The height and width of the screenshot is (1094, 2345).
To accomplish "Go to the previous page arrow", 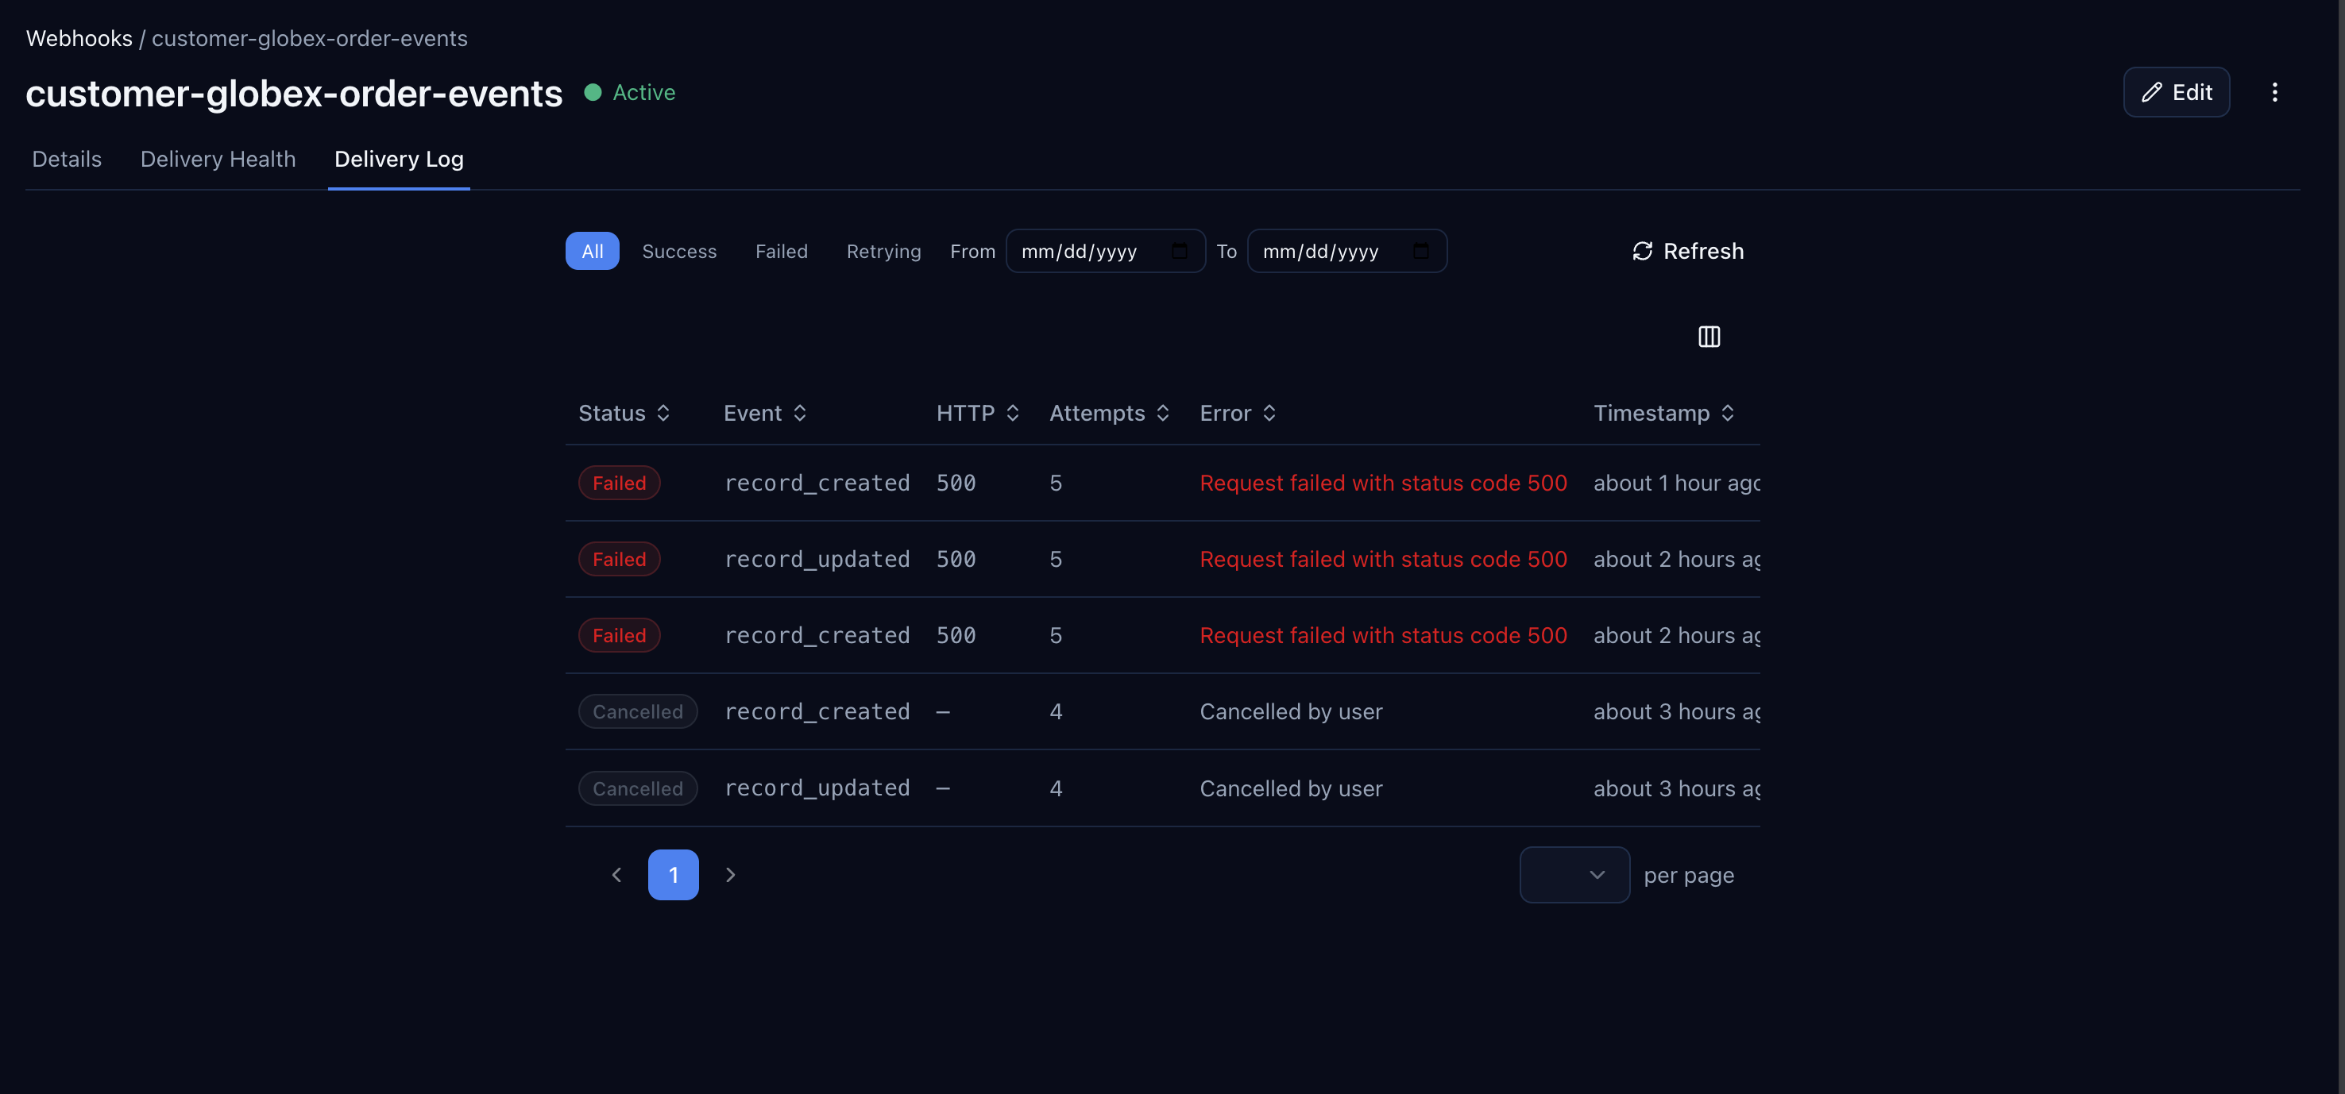I will (x=616, y=875).
